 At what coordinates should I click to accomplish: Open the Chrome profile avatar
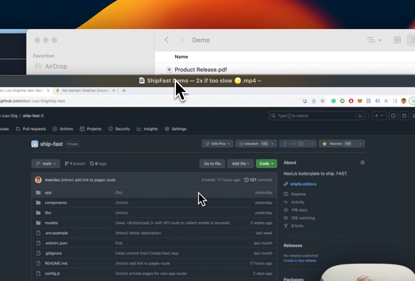pos(404,101)
